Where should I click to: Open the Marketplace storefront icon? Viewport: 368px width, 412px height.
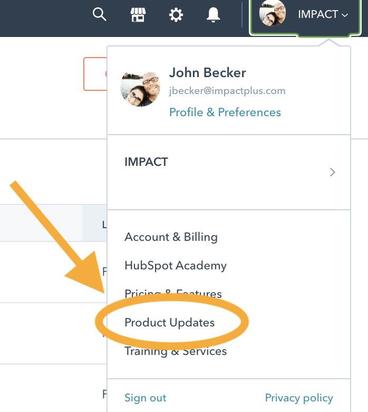coord(138,14)
